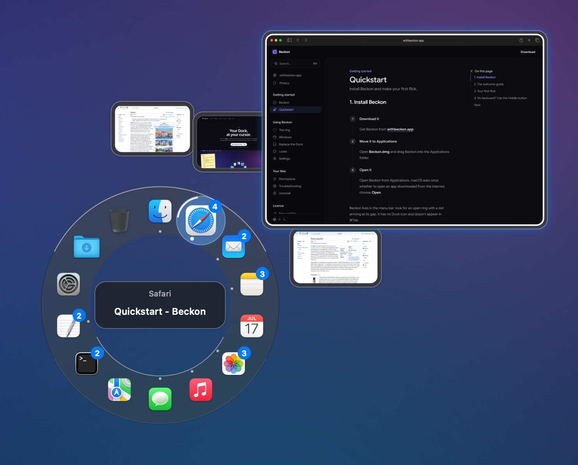Open Finder from the ring launcher
The width and height of the screenshot is (578, 465).
coord(160,211)
